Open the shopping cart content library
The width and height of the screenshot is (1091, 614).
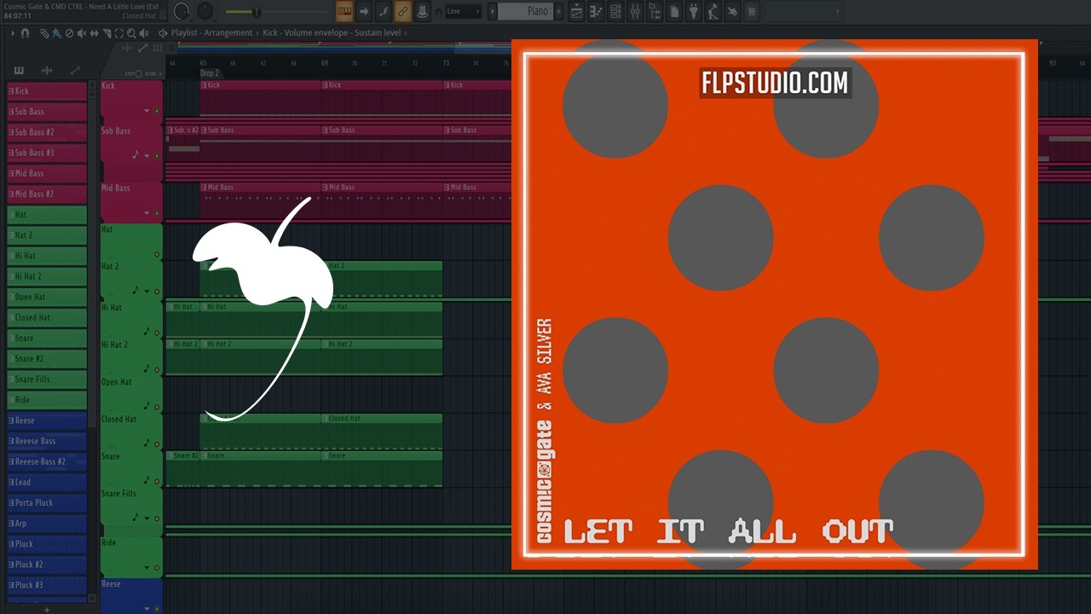752,12
